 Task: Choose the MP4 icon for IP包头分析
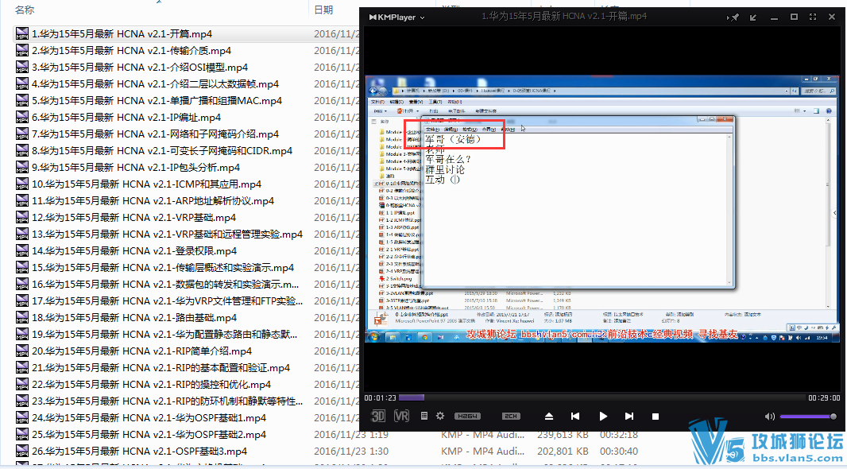[x=22, y=168]
